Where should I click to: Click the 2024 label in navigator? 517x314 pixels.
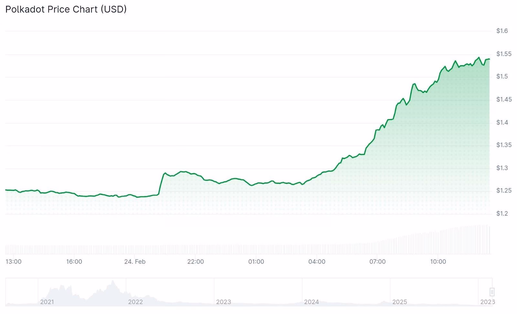coord(311,302)
